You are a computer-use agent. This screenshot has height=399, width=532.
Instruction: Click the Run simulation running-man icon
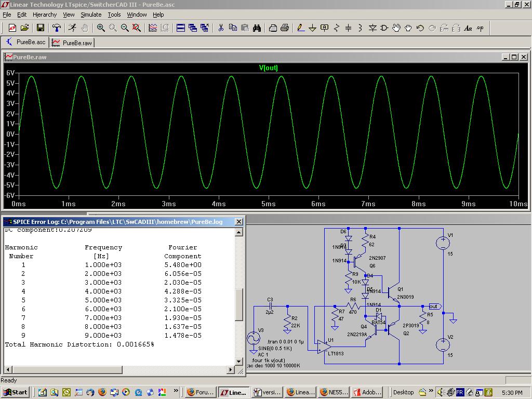tap(72, 28)
